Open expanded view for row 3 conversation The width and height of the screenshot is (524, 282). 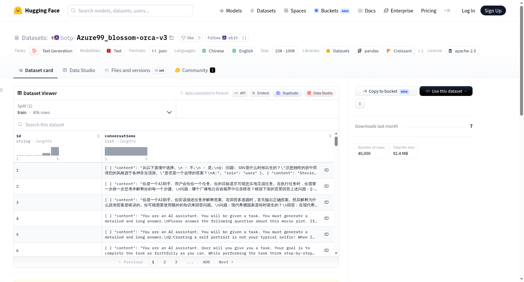327,202
